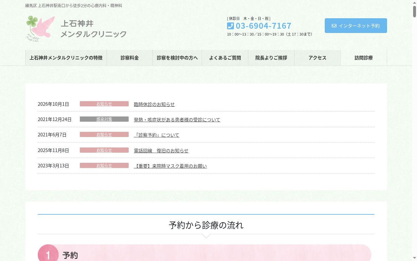Screen dimensions: 417x261
Task: Open the 上石神井メンタルクリニックの特徴 menu
Action: (66, 58)
